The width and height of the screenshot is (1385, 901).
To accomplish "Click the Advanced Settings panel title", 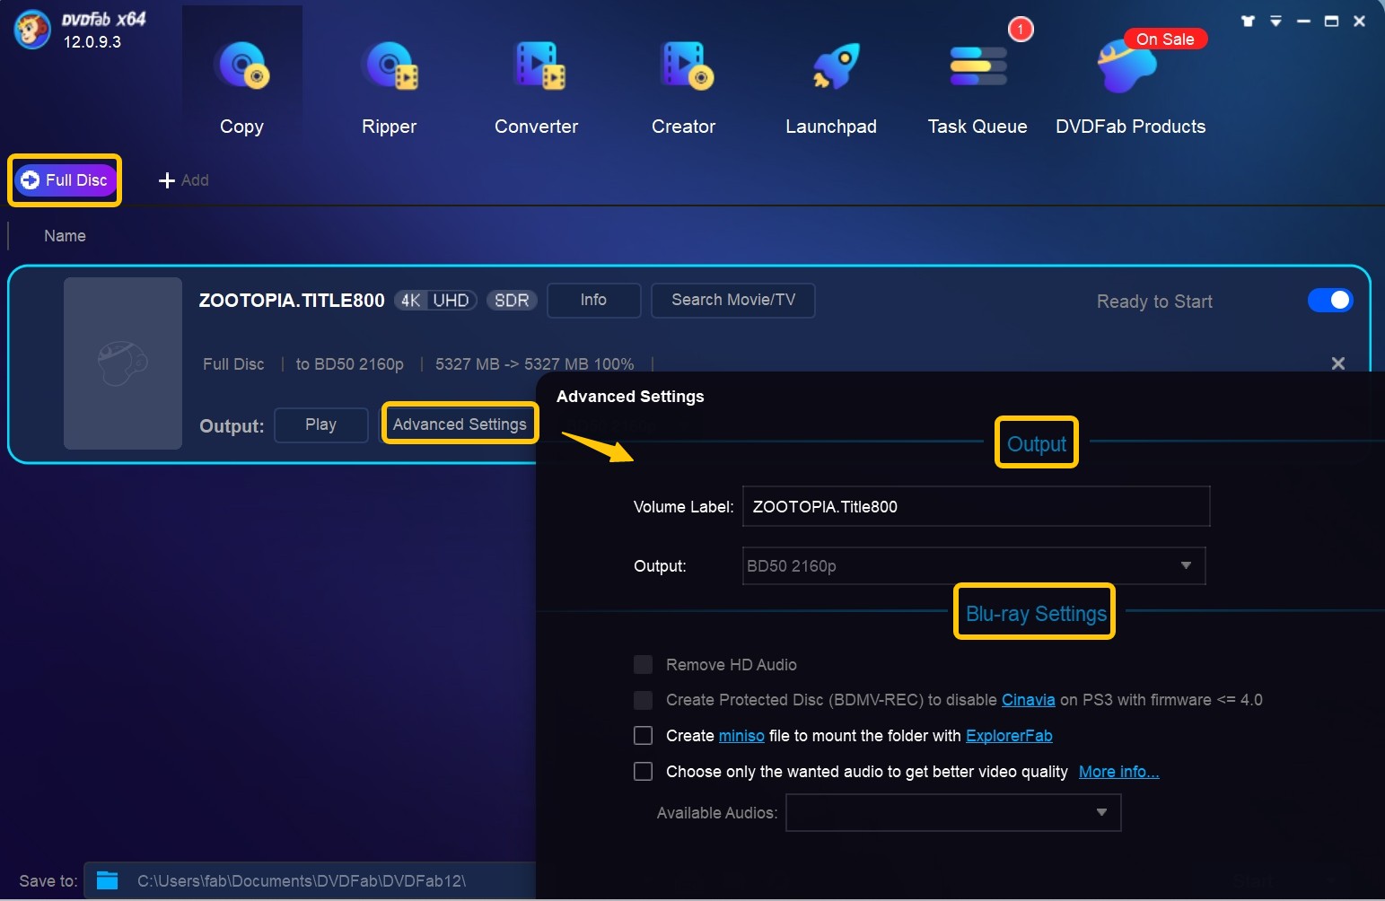I will click(630, 397).
